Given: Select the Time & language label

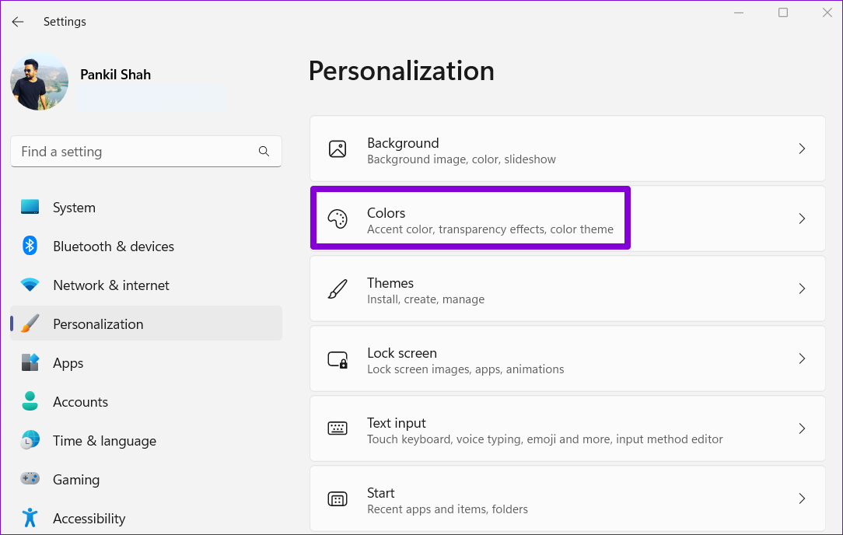Looking at the screenshot, I should [x=105, y=441].
